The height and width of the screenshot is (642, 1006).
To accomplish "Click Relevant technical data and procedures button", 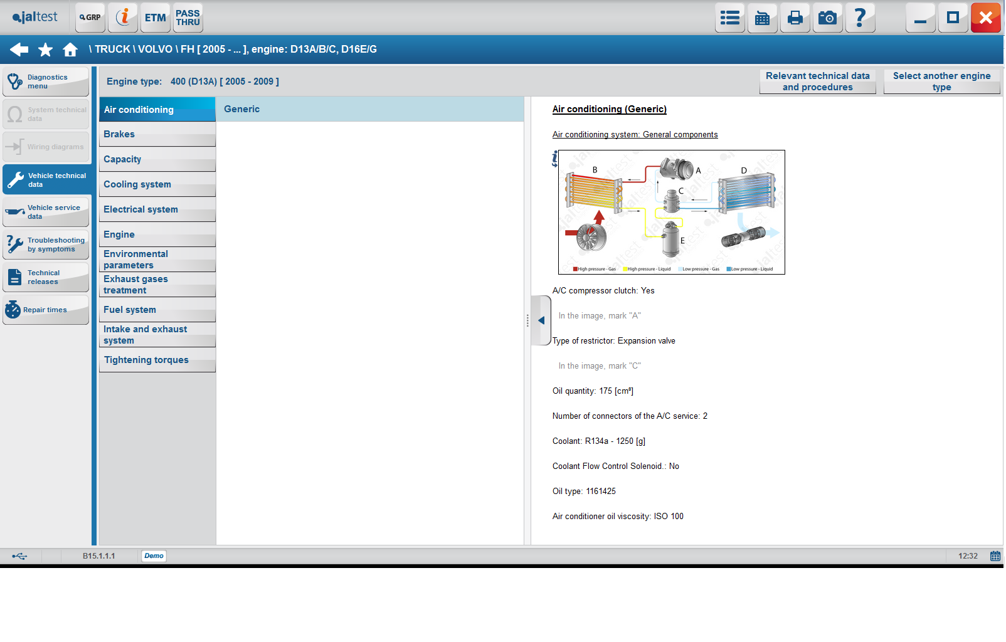I will click(817, 82).
